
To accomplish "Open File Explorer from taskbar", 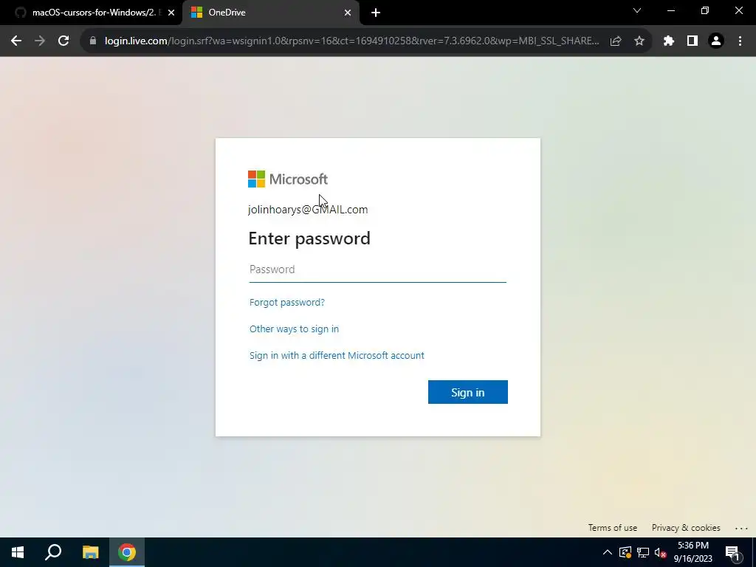I will [x=90, y=552].
